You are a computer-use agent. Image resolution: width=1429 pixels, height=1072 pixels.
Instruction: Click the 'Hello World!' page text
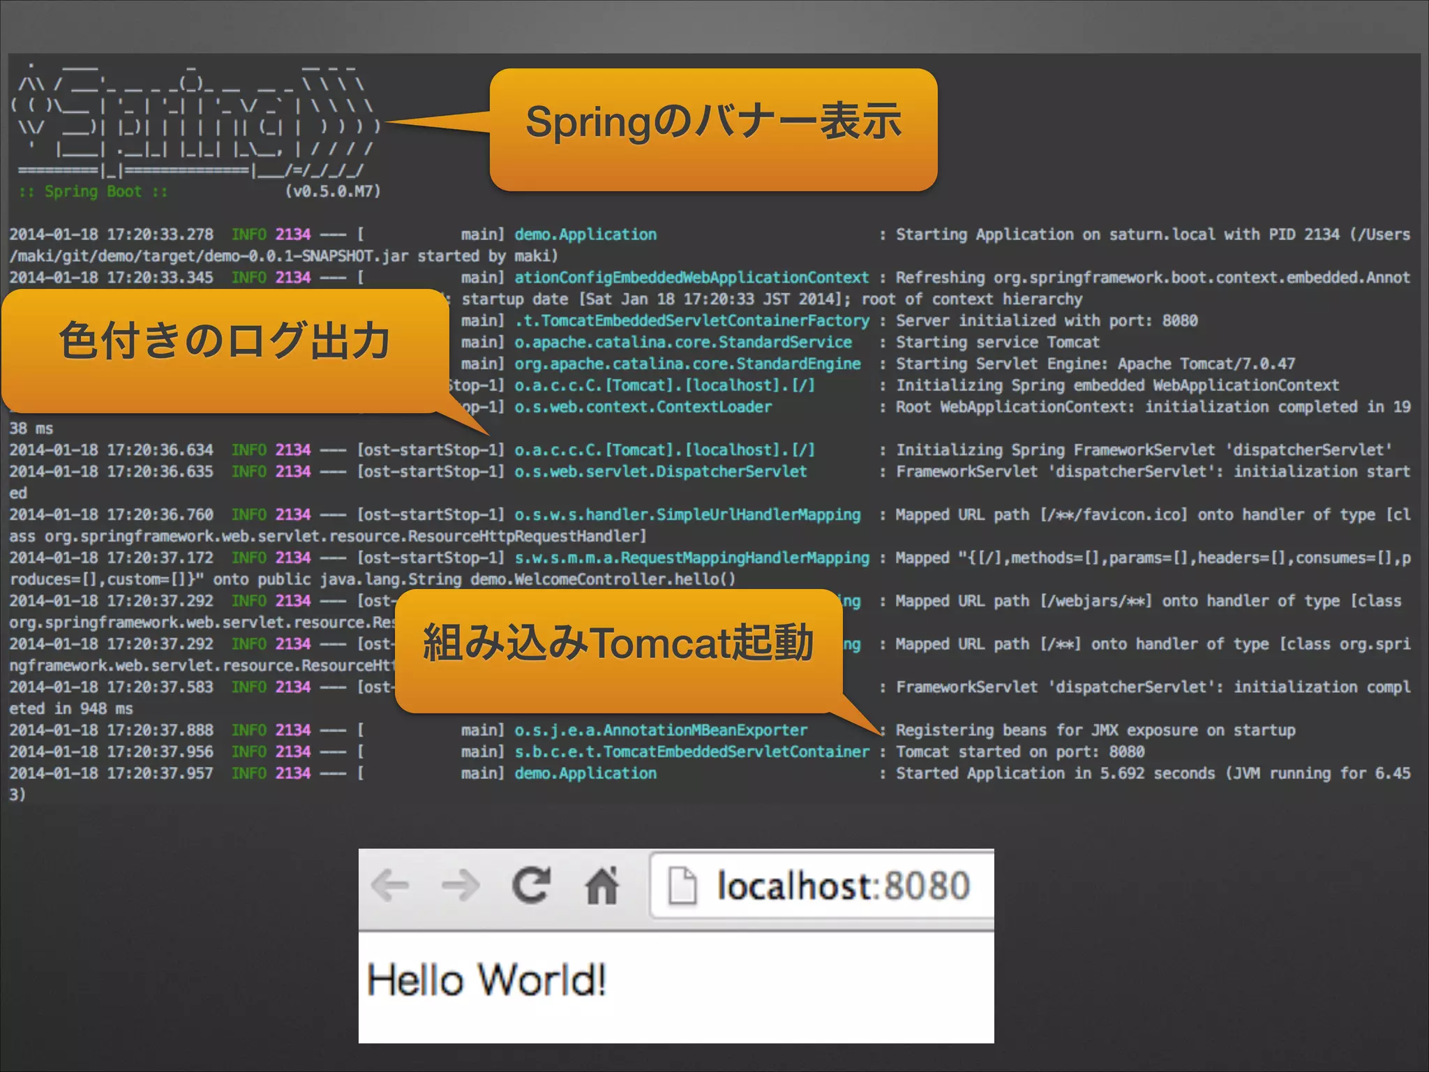click(486, 980)
